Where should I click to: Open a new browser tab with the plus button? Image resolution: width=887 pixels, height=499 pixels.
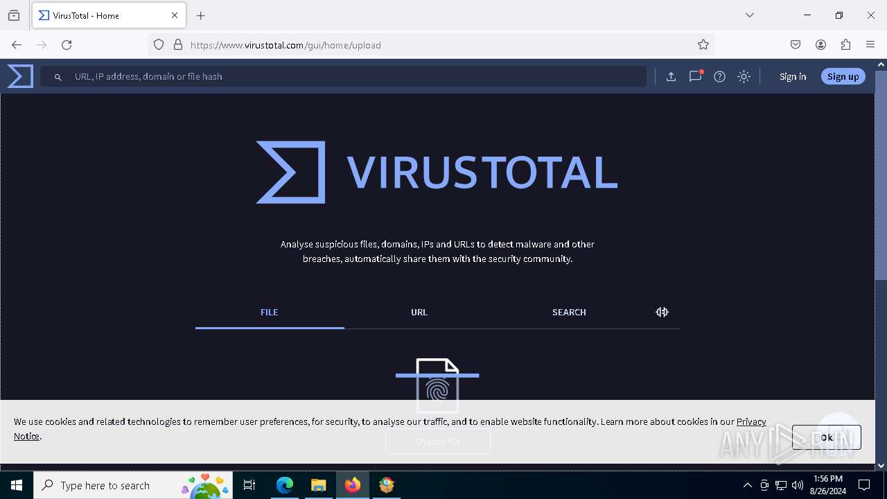(201, 15)
